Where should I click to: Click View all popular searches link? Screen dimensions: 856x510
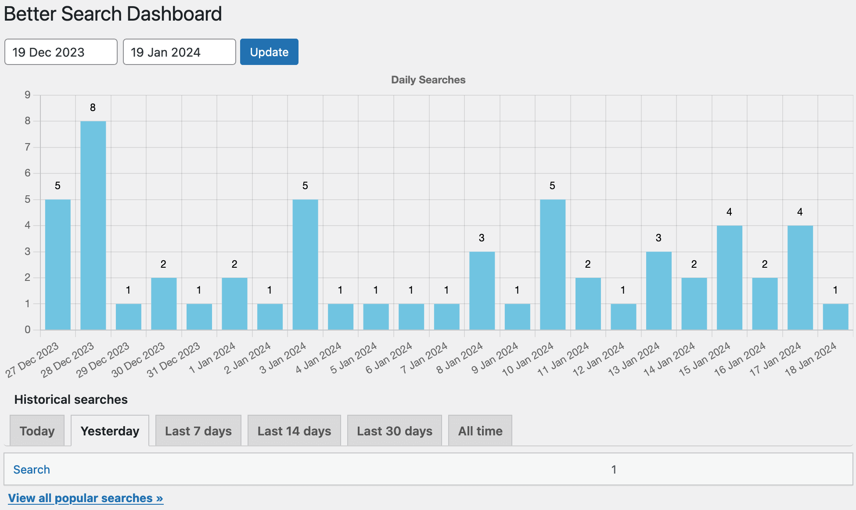(x=86, y=498)
